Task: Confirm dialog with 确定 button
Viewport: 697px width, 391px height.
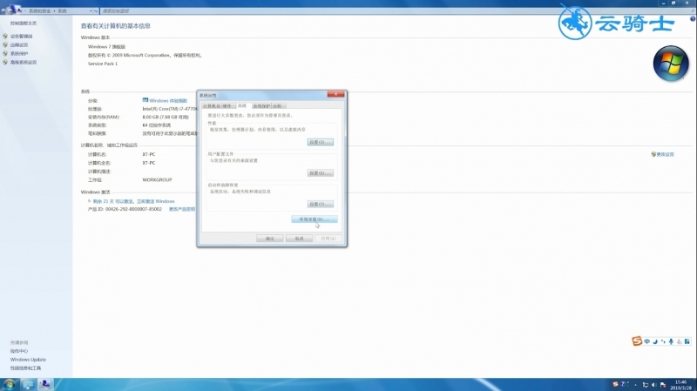Action: [269, 239]
